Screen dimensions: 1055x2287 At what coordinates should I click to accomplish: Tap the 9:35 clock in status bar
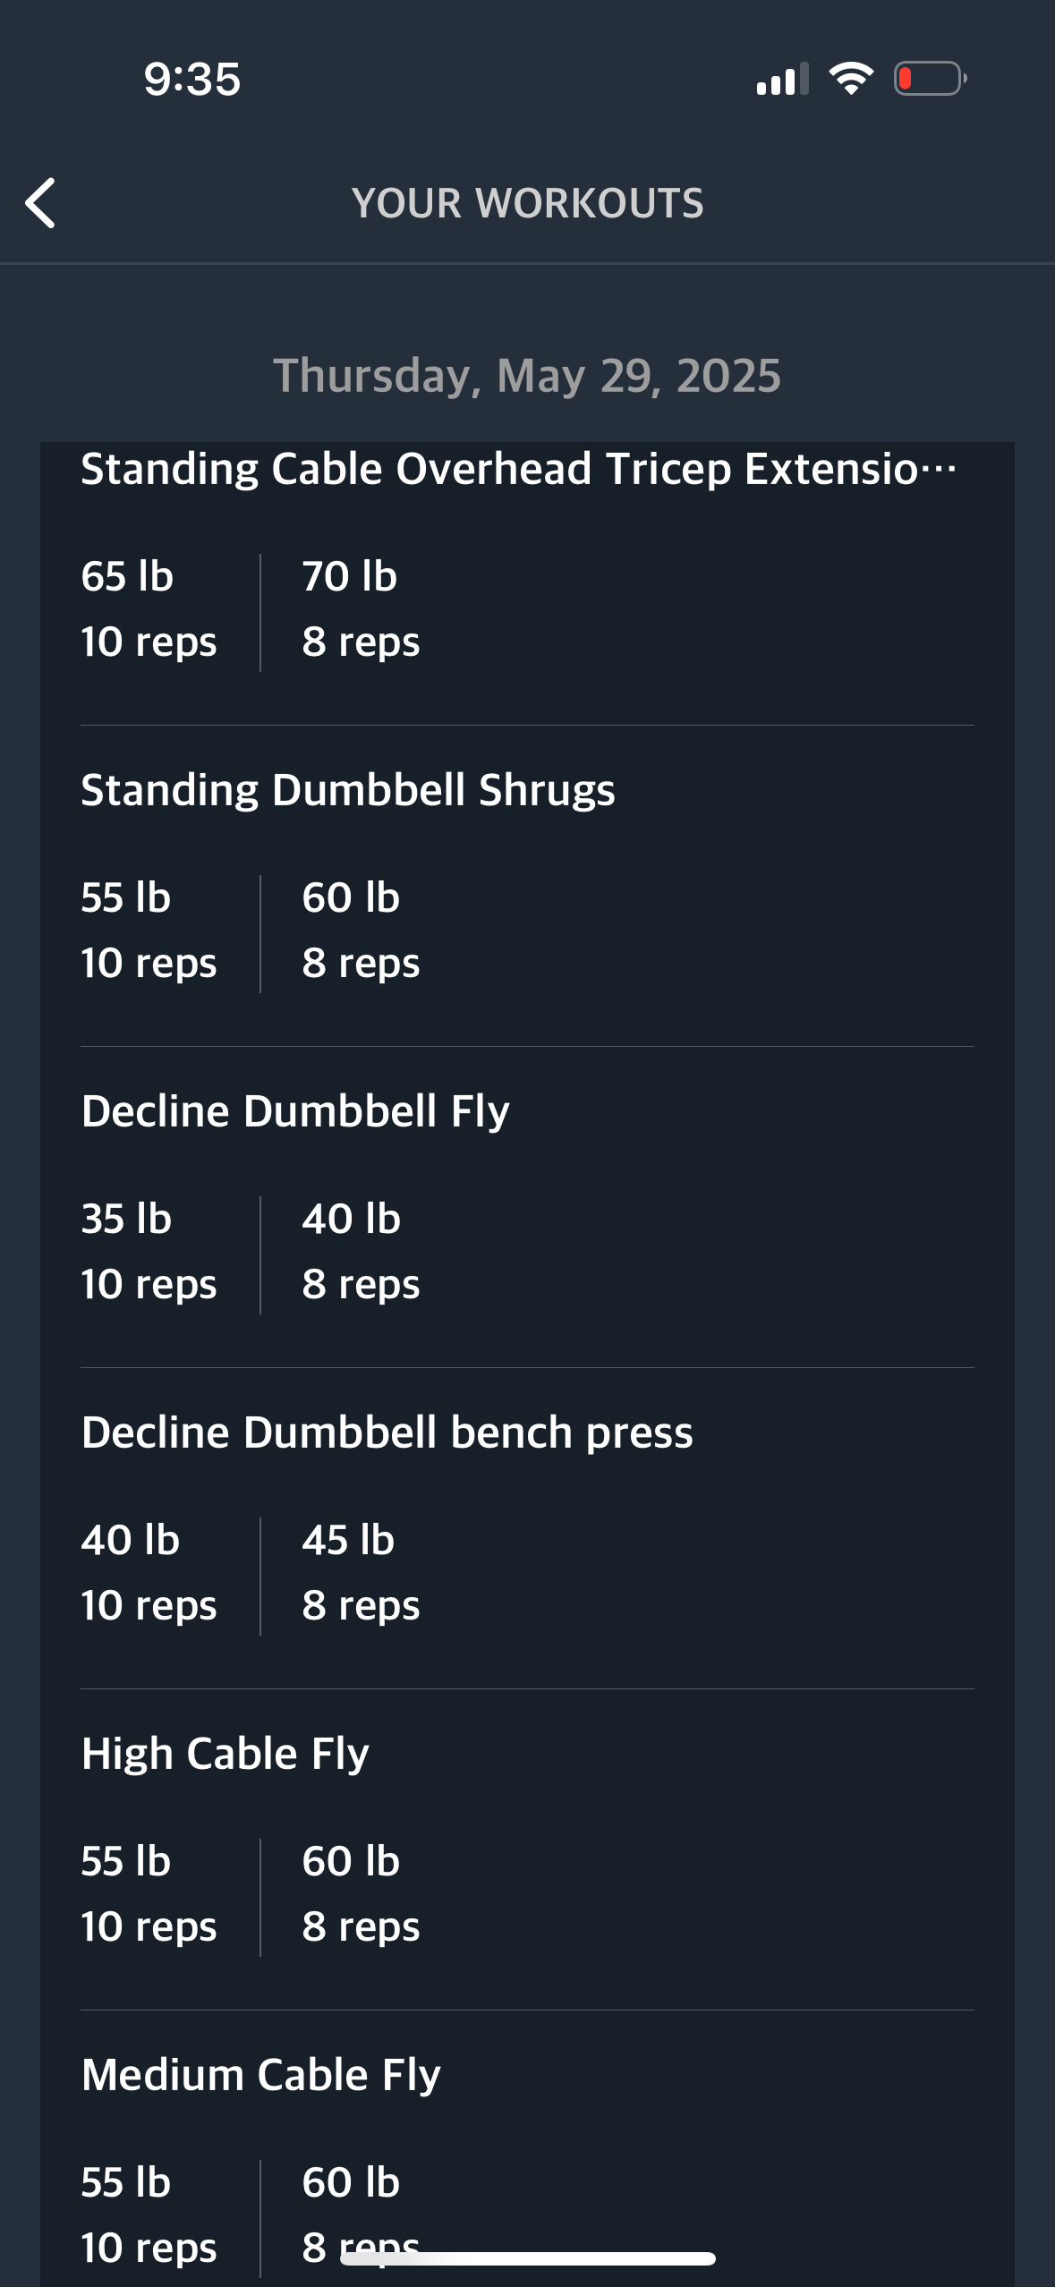[192, 79]
